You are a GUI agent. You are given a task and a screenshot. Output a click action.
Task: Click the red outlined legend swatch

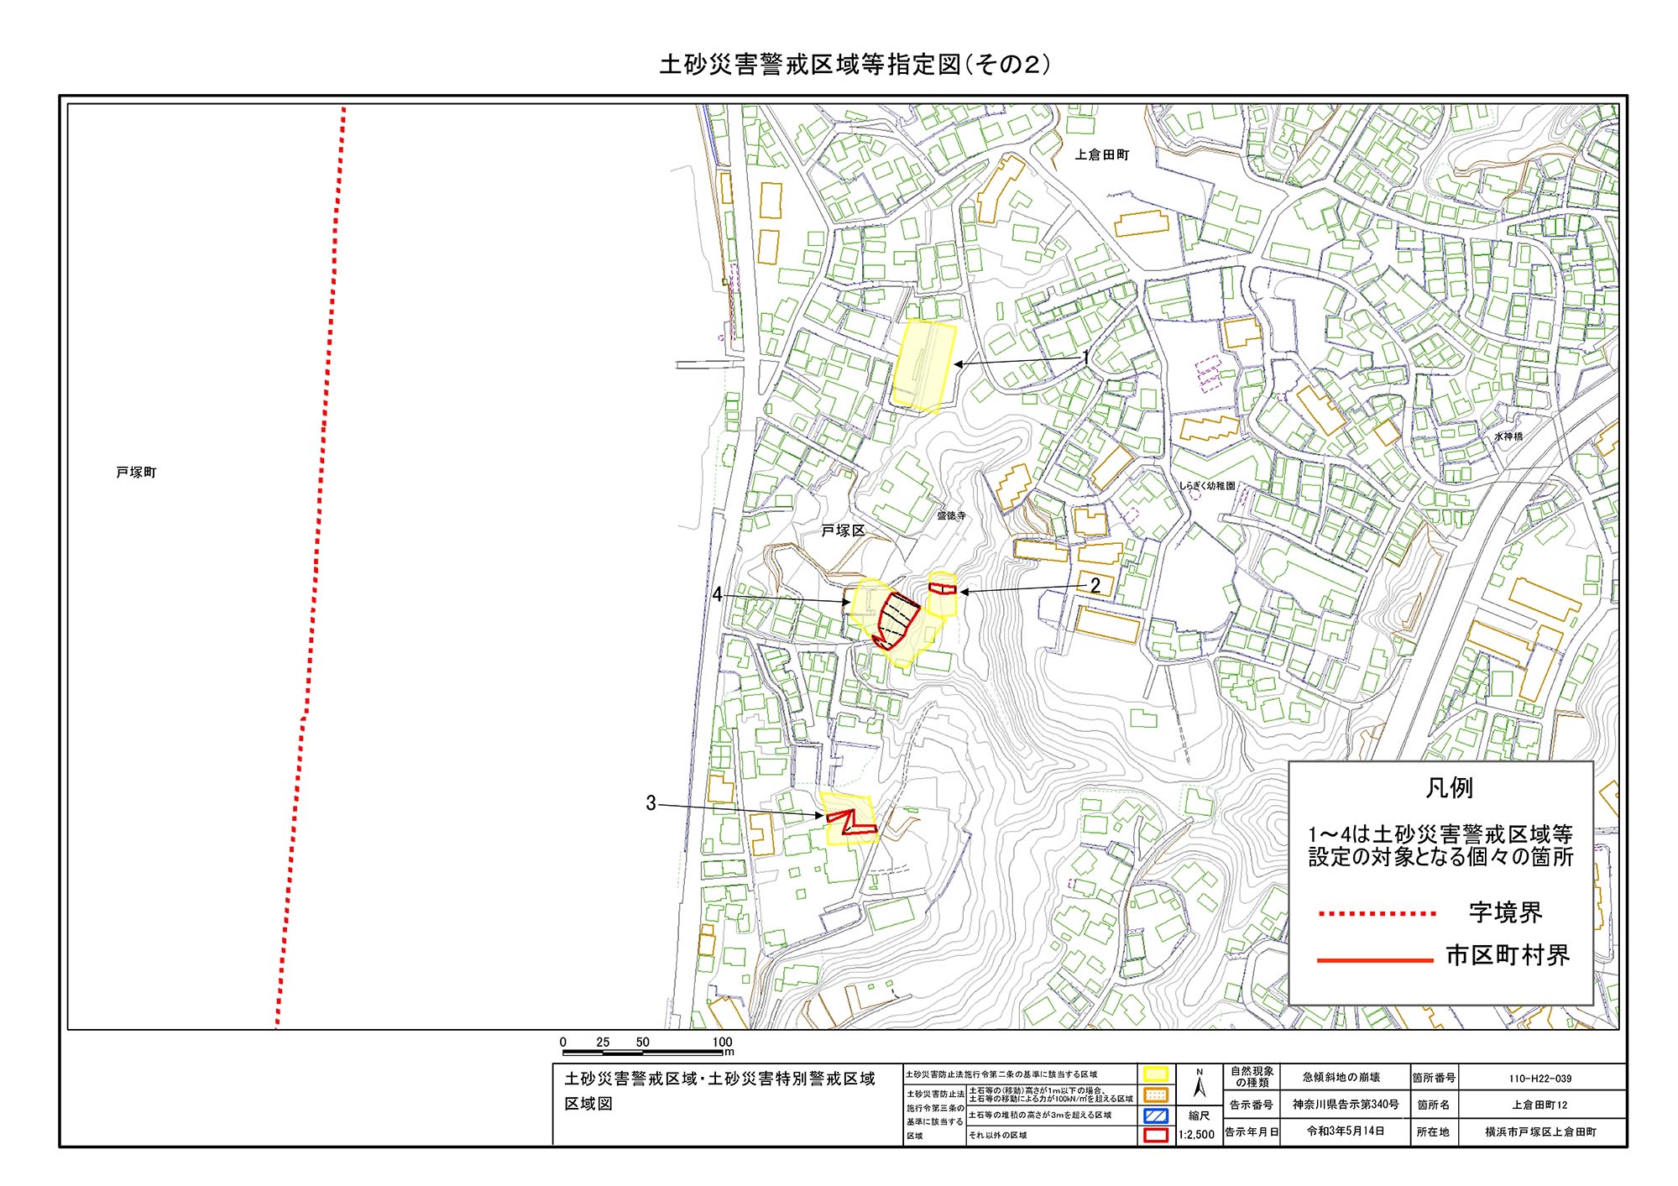[x=1156, y=1136]
